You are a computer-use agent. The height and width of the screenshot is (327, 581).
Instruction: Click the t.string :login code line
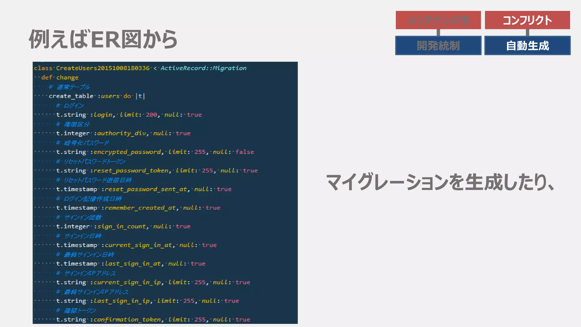(x=129, y=115)
